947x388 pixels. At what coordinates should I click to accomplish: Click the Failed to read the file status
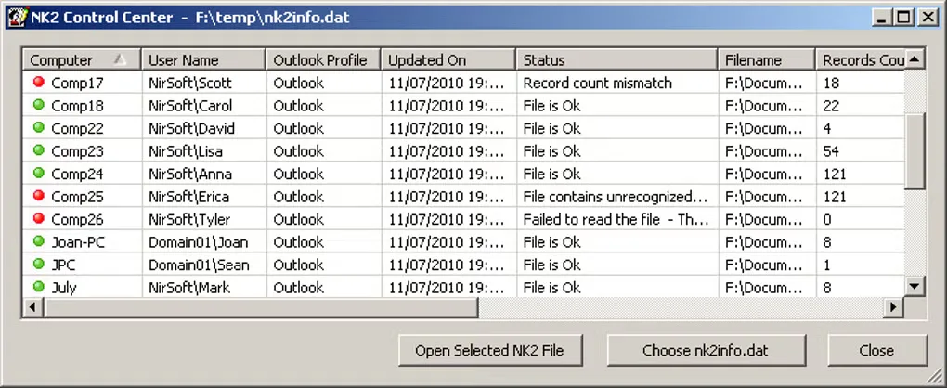616,219
